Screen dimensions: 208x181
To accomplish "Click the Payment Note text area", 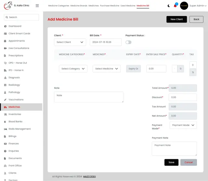I will 174,149.
